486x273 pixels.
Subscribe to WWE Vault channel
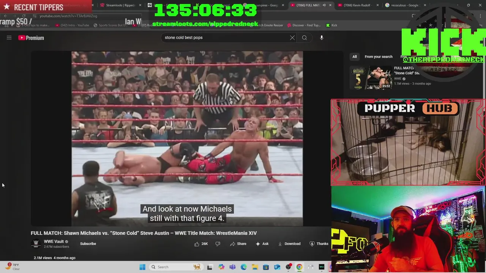[x=88, y=244]
